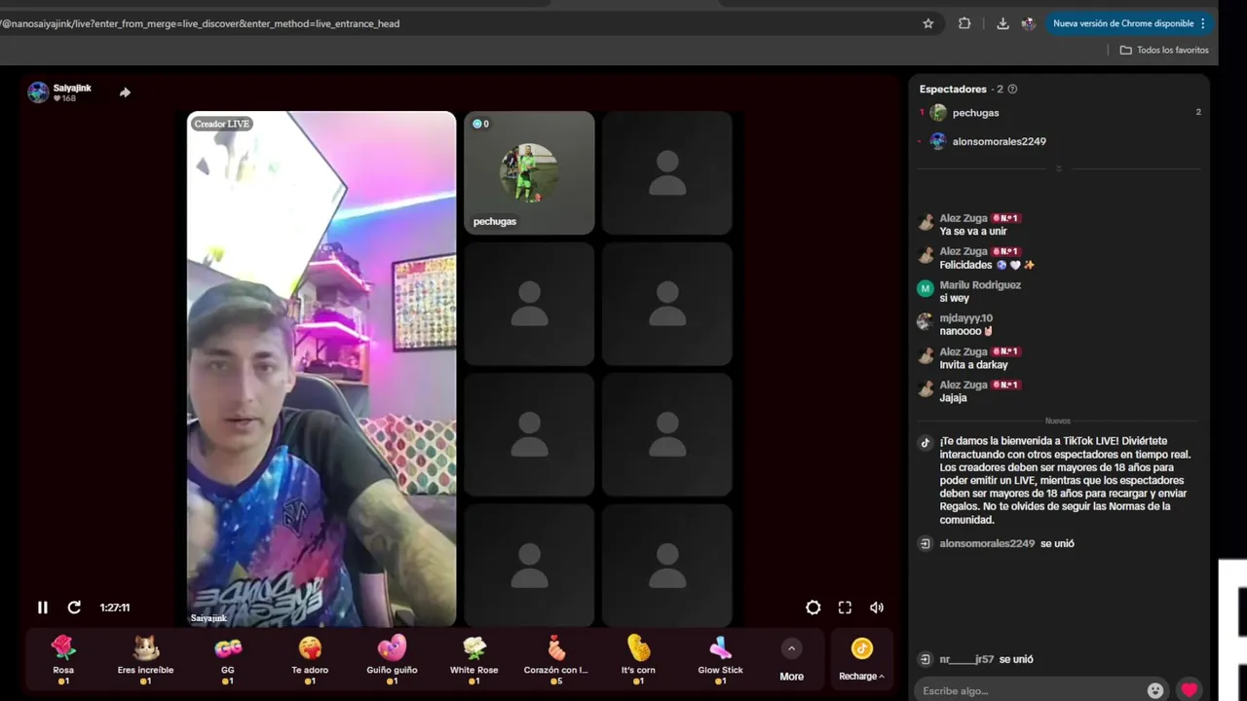The height and width of the screenshot is (701, 1247).
Task: Click the 1:27:11 stream timer
Action: pos(115,608)
